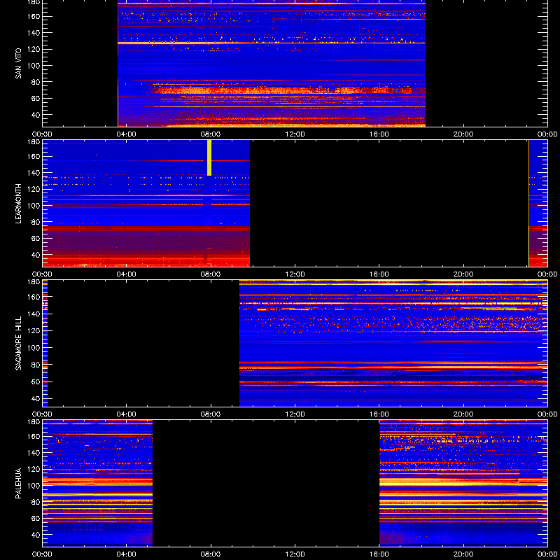
Task: Click the 100 frequency label on San Vito axis
Action: (x=34, y=66)
